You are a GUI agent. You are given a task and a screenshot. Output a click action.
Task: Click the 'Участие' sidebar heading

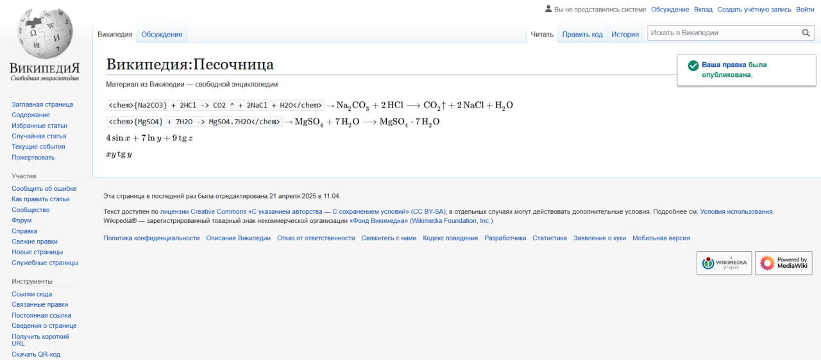24,176
